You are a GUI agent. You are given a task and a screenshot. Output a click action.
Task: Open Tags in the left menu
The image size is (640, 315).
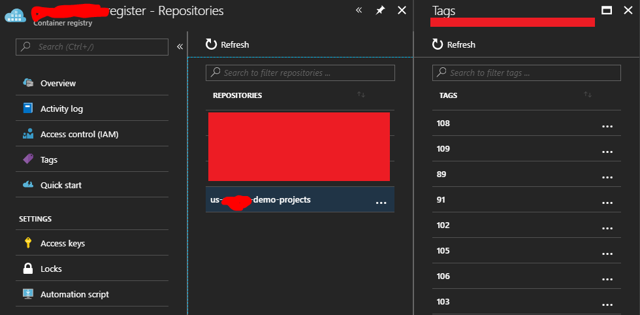tap(92, 159)
